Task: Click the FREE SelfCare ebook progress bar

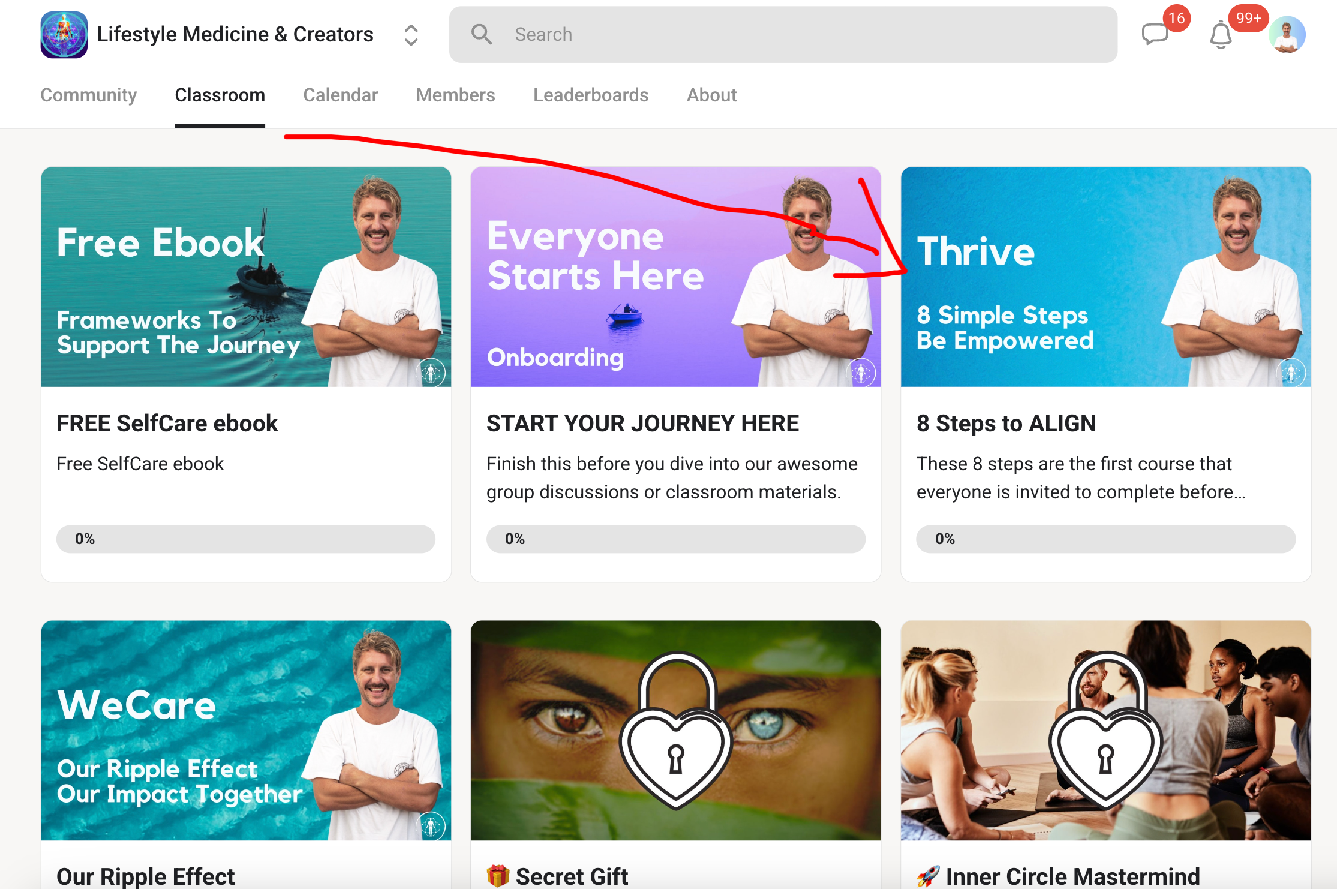Action: coord(245,539)
